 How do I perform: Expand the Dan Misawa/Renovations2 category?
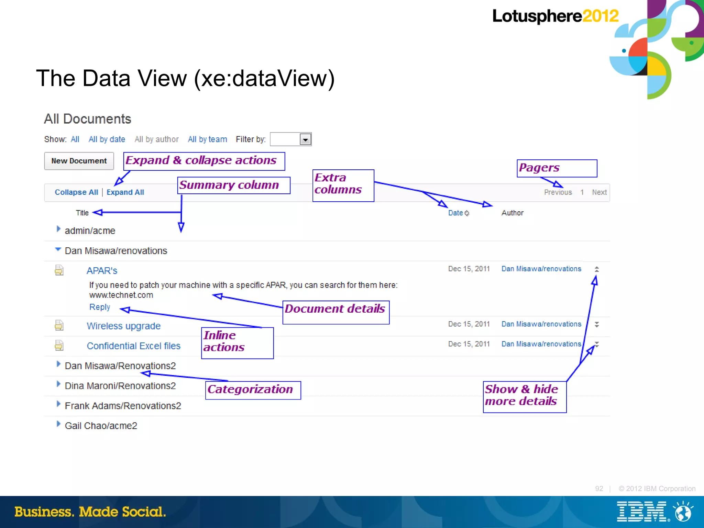click(x=58, y=364)
